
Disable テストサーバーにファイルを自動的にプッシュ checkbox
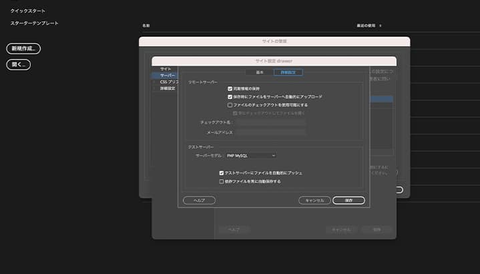pyautogui.click(x=222, y=172)
